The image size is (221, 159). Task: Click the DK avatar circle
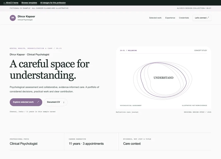pyautogui.click(x=13, y=18)
